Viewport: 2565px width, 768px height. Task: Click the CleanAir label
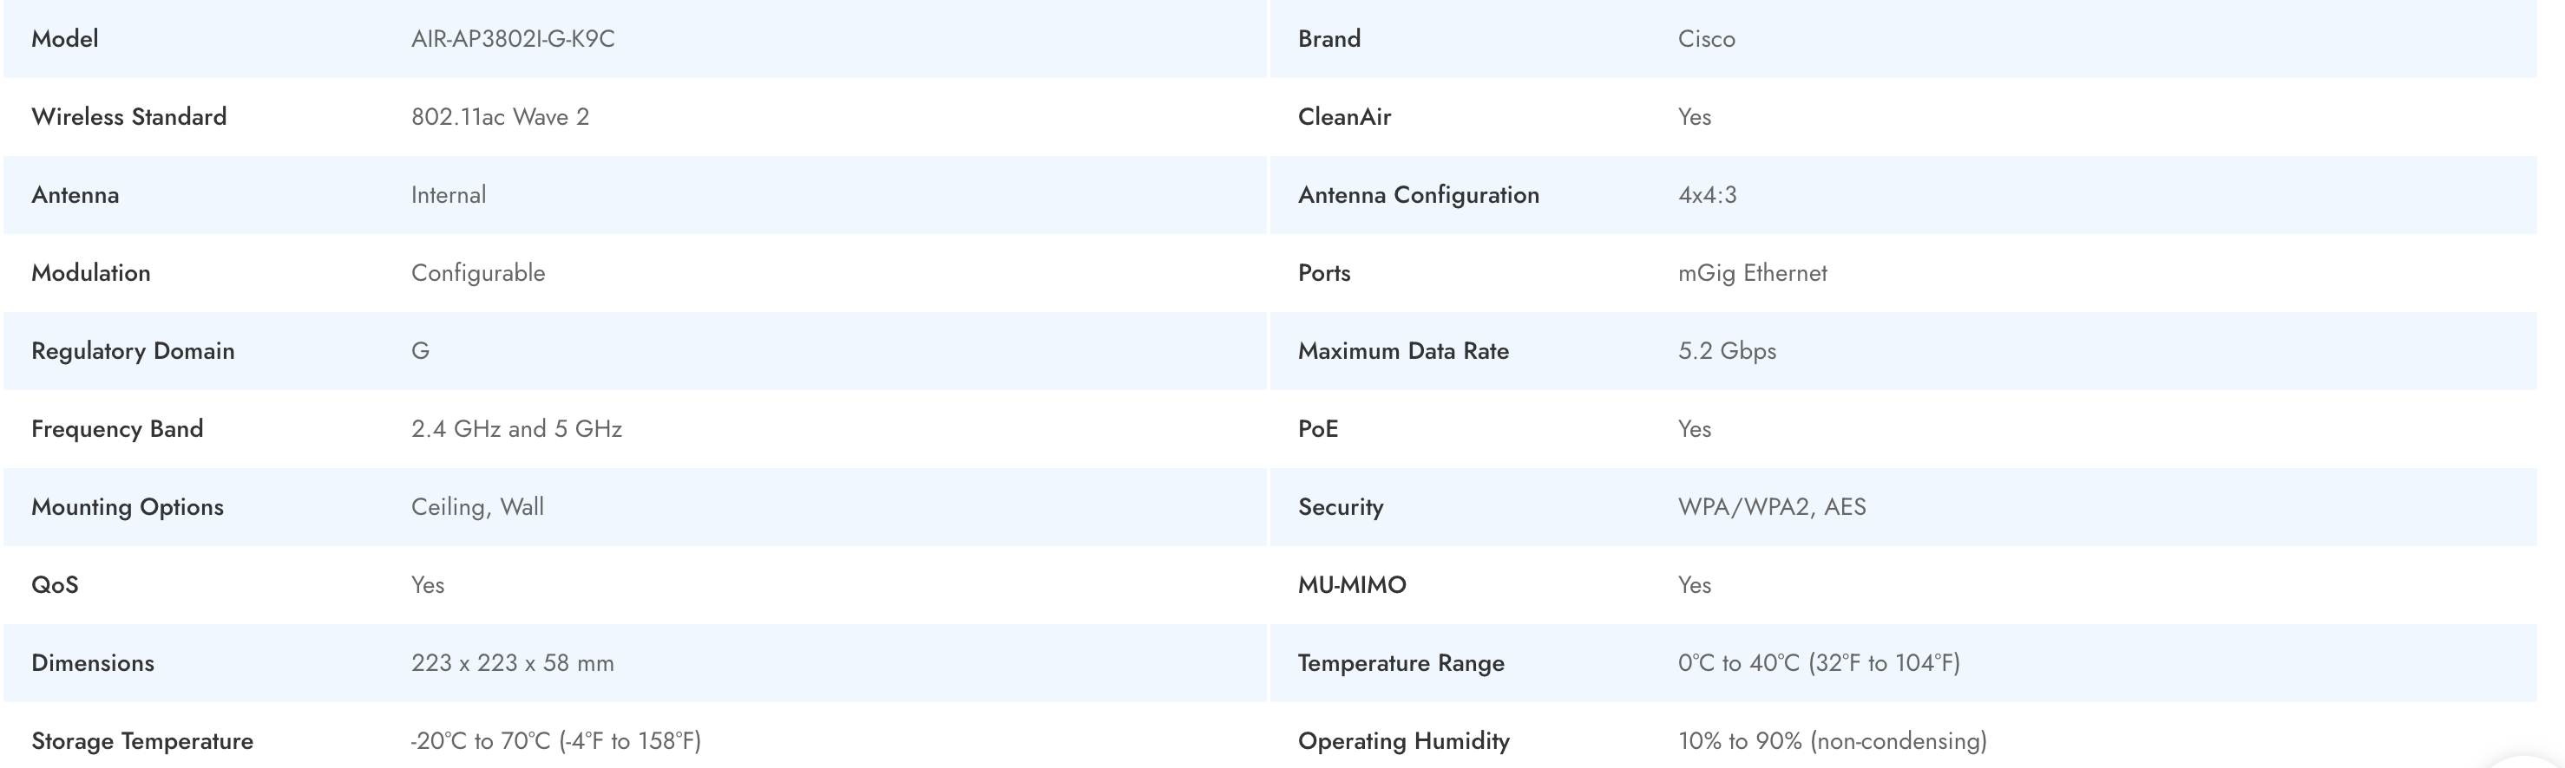coord(1343,116)
